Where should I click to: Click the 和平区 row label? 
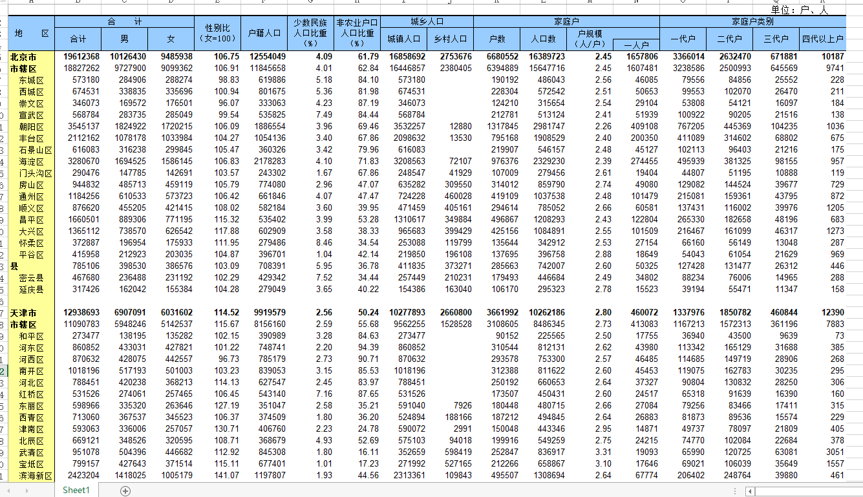[31, 336]
